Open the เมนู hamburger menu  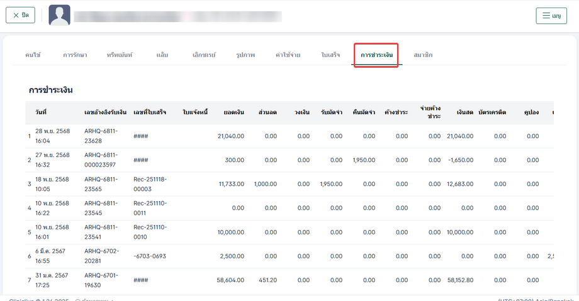click(x=551, y=16)
